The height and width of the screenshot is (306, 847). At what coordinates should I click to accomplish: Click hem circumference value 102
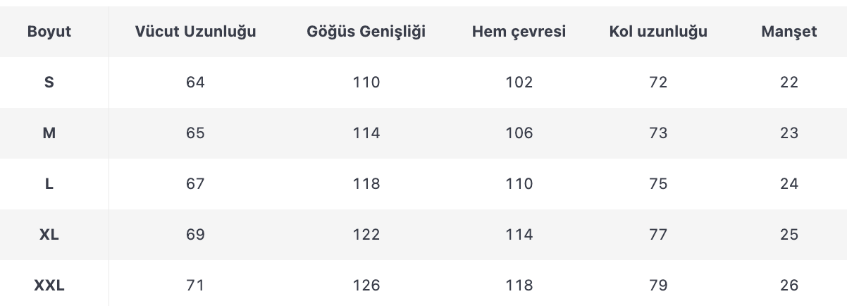(519, 82)
